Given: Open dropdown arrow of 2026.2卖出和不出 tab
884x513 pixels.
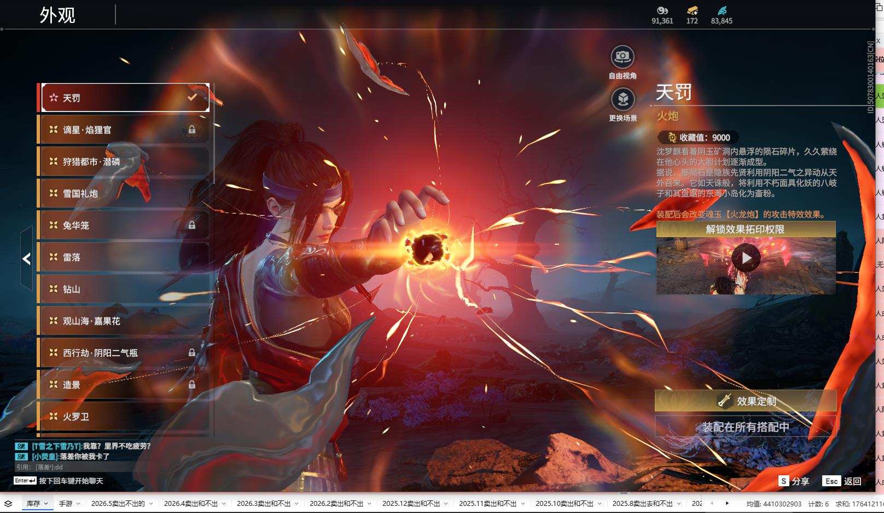Looking at the screenshot, I should coord(369,504).
